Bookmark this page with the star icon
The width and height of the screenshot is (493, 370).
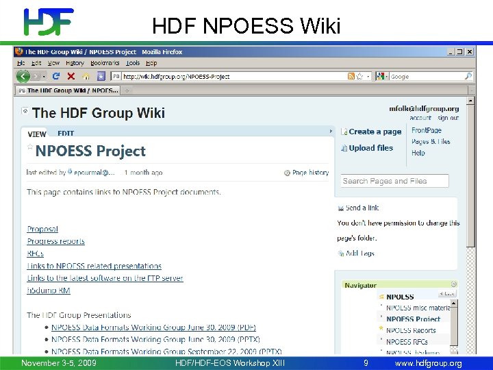[x=359, y=76]
